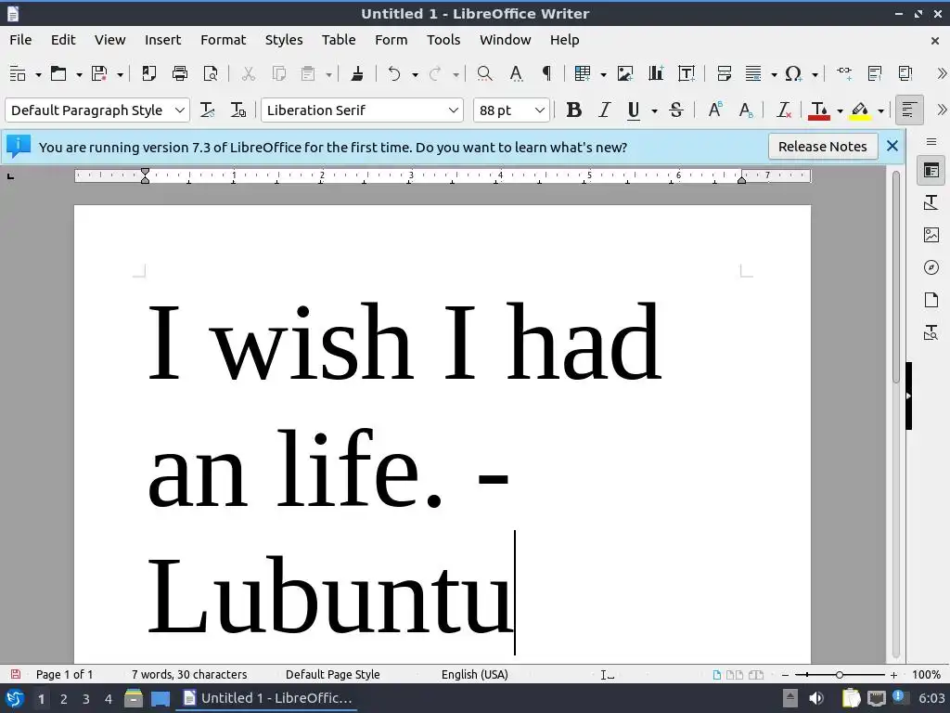Toggle formatting marks pilcrow icon
950x713 pixels.
point(546,74)
